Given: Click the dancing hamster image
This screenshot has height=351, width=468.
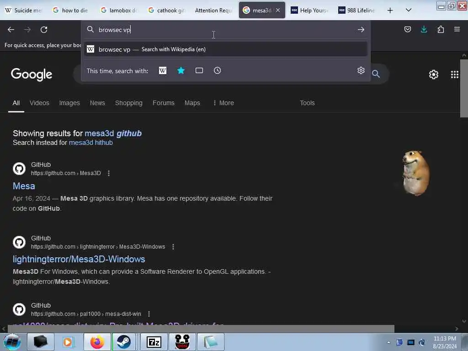Looking at the screenshot, I should (416, 173).
